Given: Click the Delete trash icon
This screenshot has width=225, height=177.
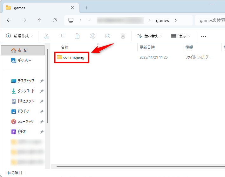Looking at the screenshot, I should 123,36.
